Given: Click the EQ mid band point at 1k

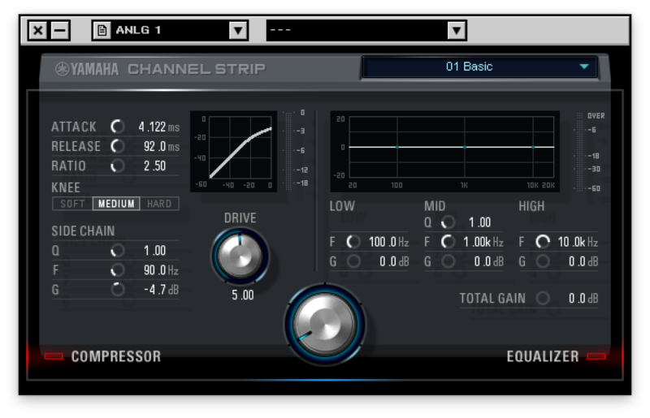Looking at the screenshot, I should (x=465, y=147).
